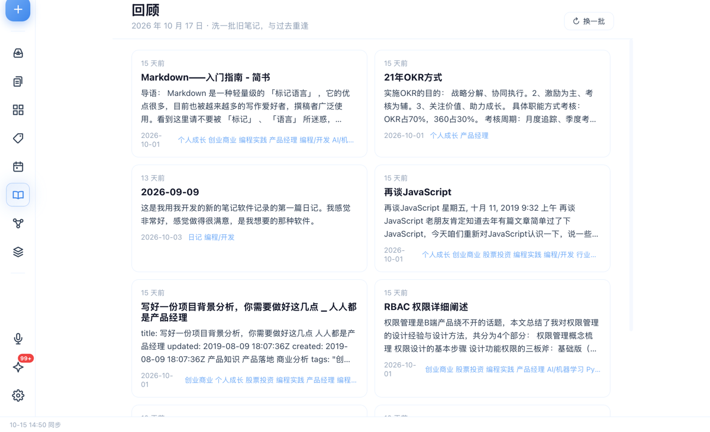The width and height of the screenshot is (710, 432).
Task: Click the date 2026-10-01 on the 21年OKR方式 card
Action: click(404, 136)
